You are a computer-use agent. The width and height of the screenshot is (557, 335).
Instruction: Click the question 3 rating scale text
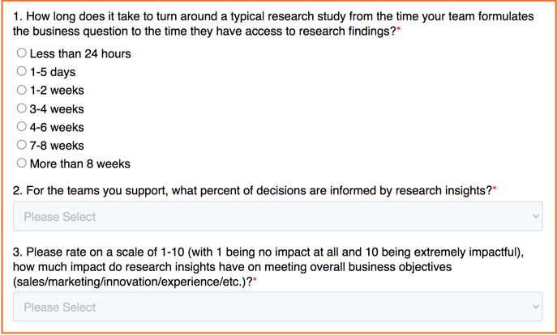268,267
